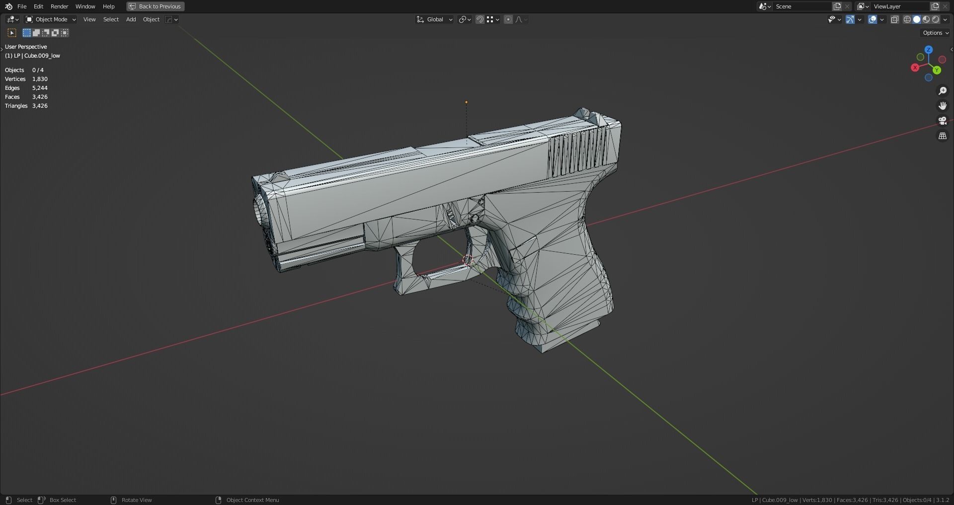This screenshot has height=505, width=954.
Task: Select the Move View hand icon
Action: pyautogui.click(x=943, y=105)
